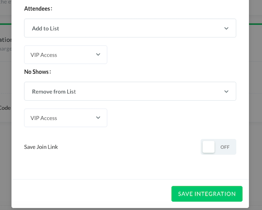The width and height of the screenshot is (262, 210).
Task: Click the chevron on No Shows VIP Access
Action: point(98,118)
